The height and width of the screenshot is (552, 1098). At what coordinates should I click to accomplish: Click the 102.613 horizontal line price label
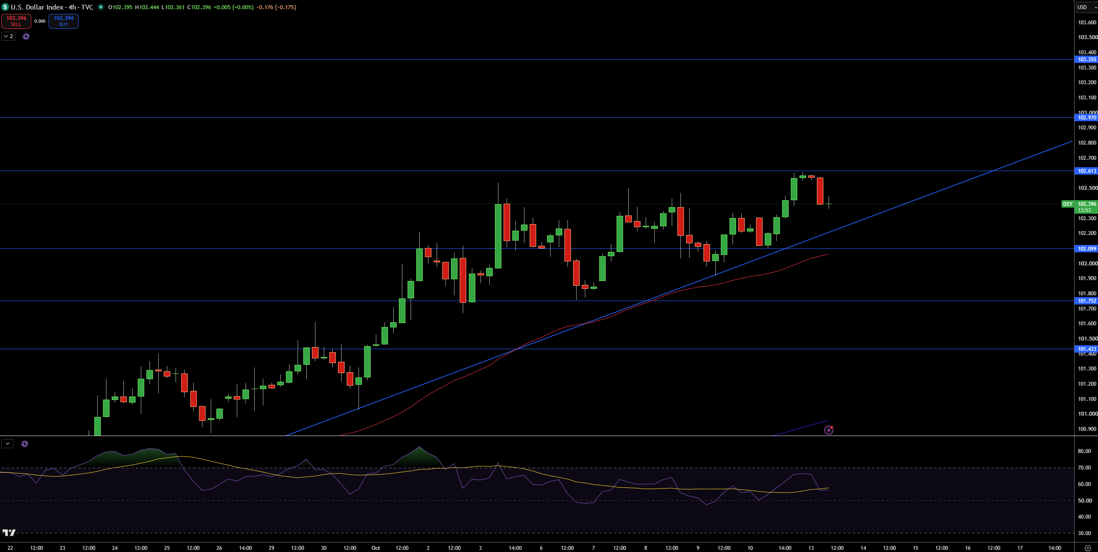[1086, 171]
